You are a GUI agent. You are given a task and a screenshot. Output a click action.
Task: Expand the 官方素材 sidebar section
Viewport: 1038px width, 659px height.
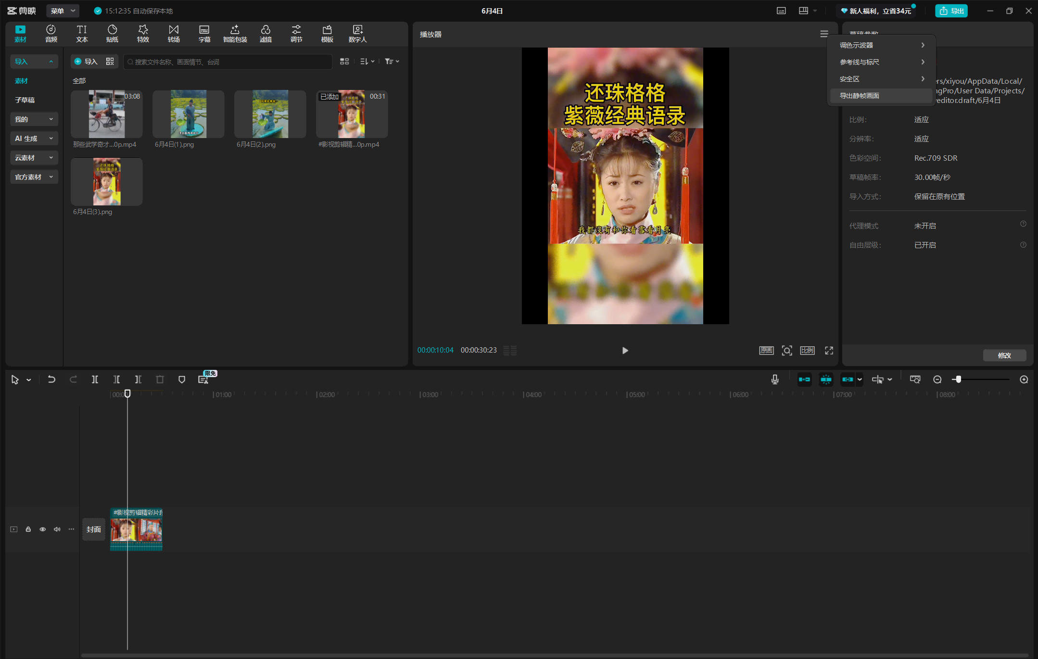(34, 177)
